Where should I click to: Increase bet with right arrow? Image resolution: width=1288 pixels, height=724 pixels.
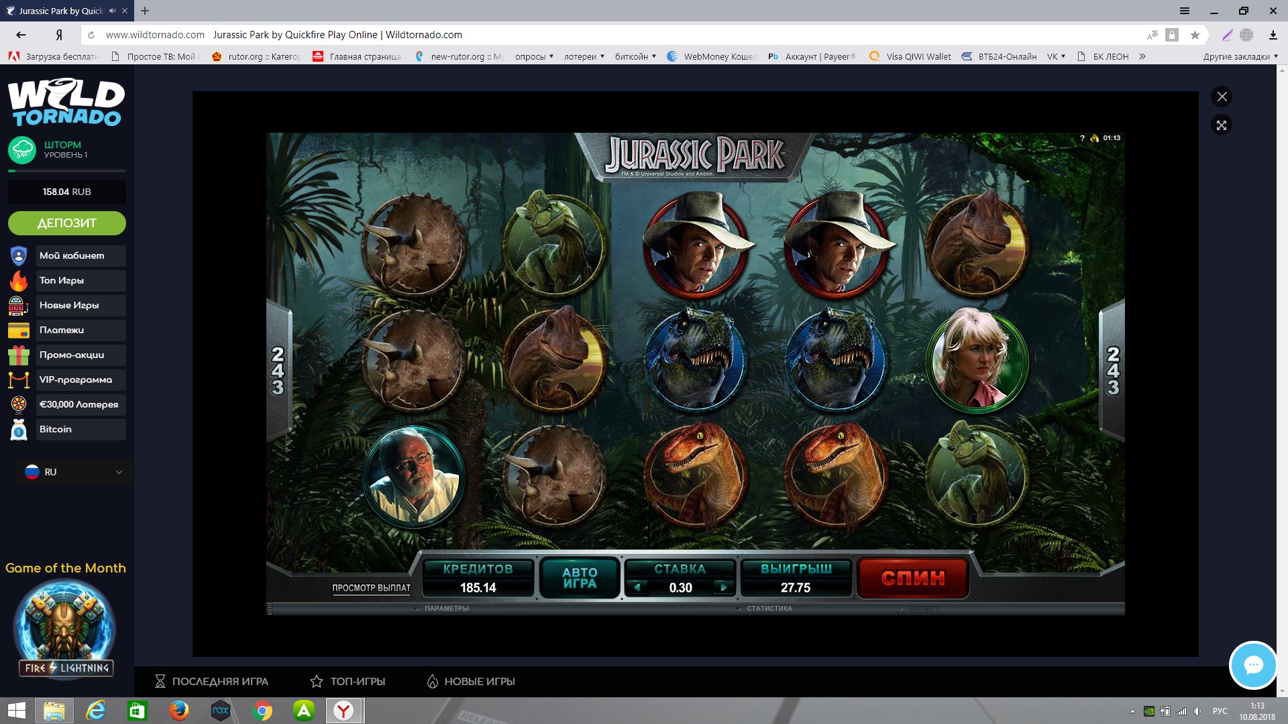(x=723, y=587)
